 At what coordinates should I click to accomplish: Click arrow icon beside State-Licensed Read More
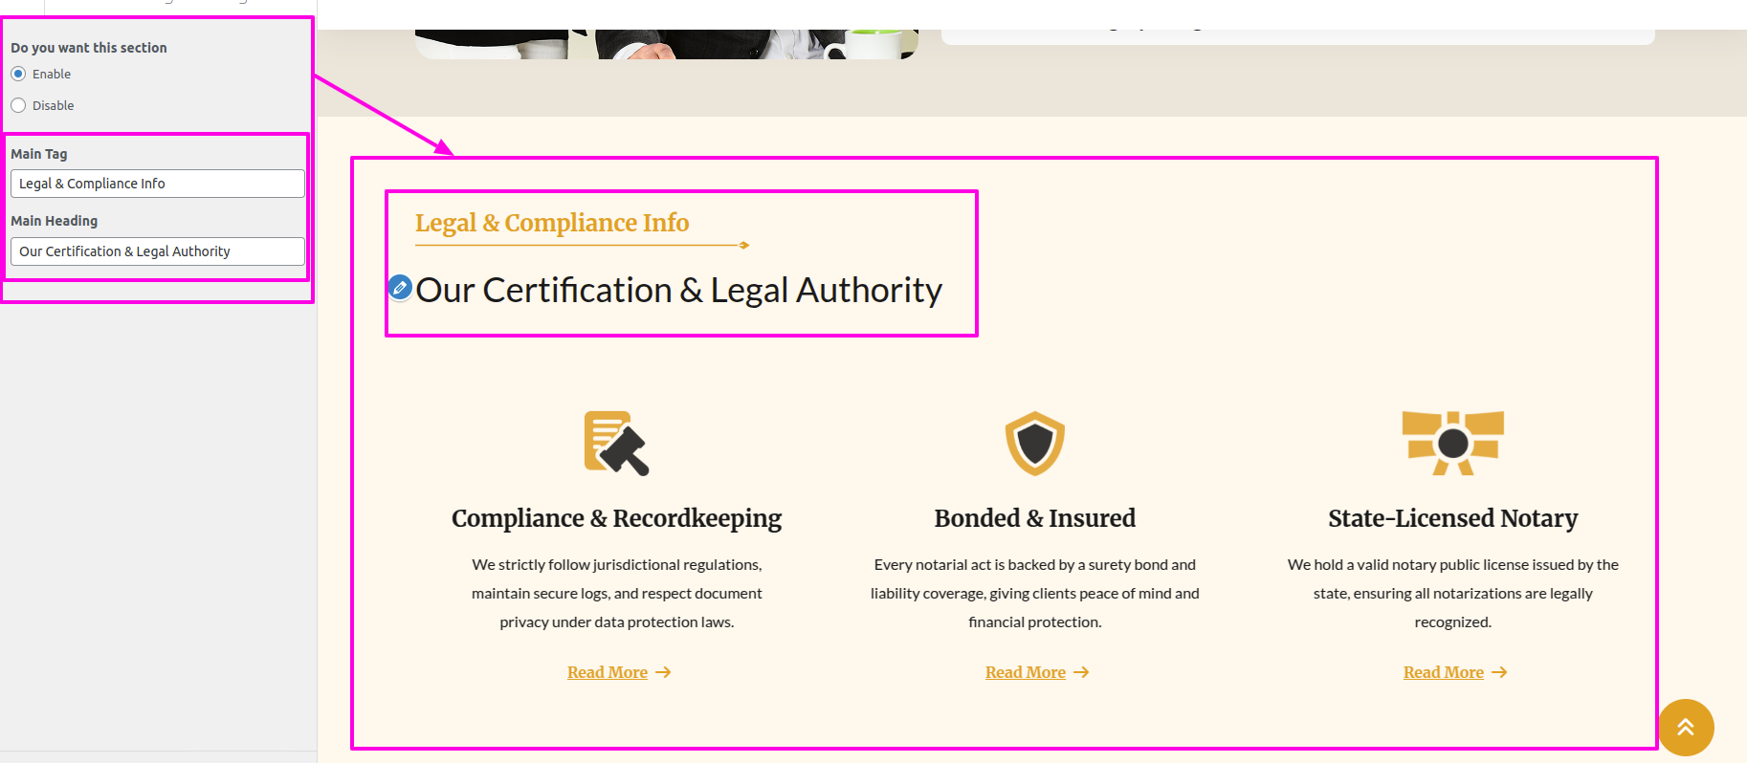coord(1499,673)
